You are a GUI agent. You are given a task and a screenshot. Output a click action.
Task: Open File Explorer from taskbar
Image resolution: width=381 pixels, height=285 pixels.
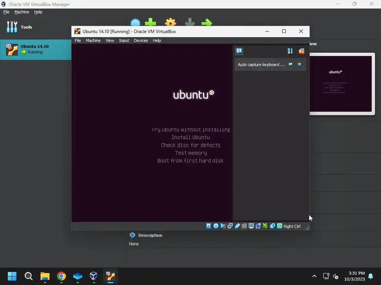click(x=45, y=276)
